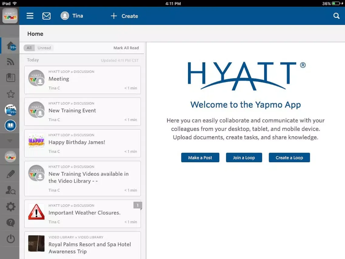This screenshot has width=345, height=259.
Task: Open New Training Videos available post
Action: coord(83,179)
